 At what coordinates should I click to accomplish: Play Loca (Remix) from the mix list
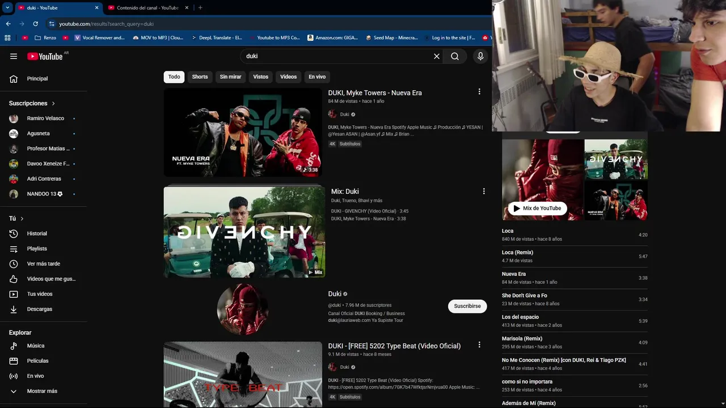575,256
